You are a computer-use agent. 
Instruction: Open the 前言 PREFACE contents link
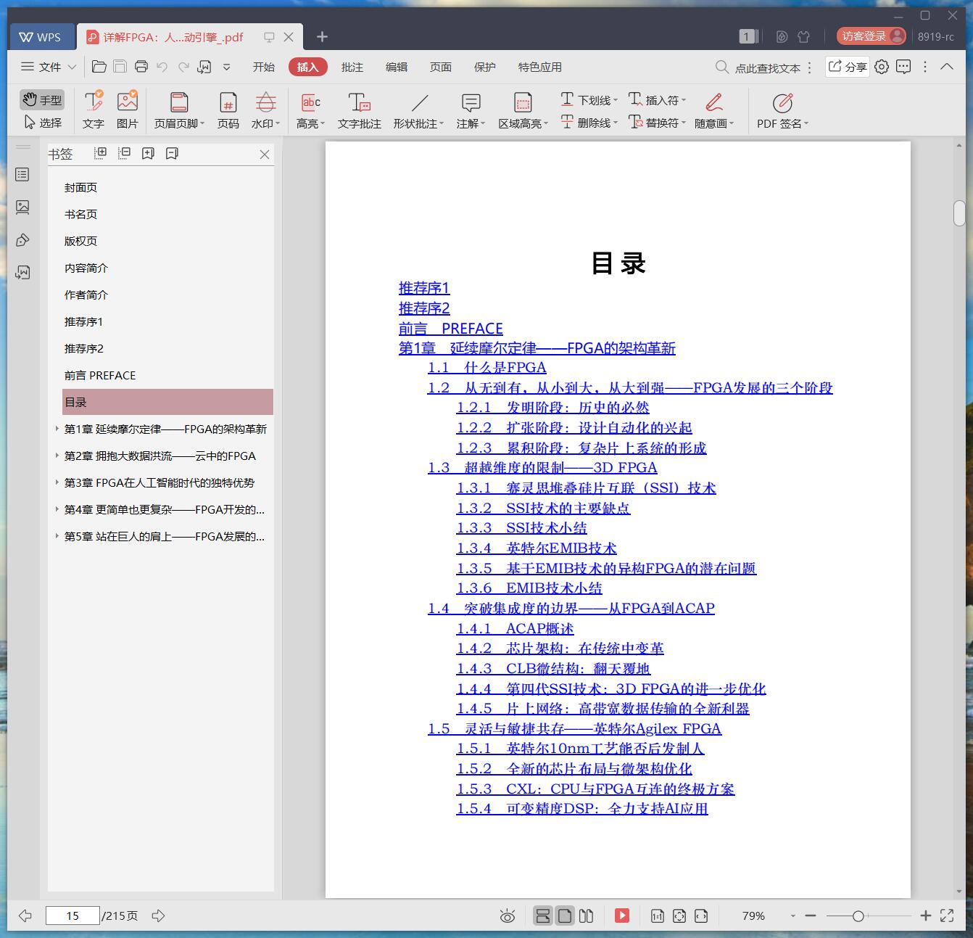451,329
